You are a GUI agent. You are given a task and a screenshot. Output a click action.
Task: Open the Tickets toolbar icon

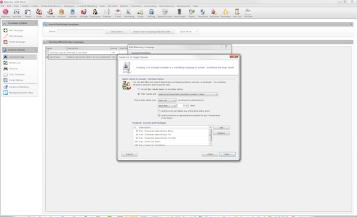click(x=28, y=13)
